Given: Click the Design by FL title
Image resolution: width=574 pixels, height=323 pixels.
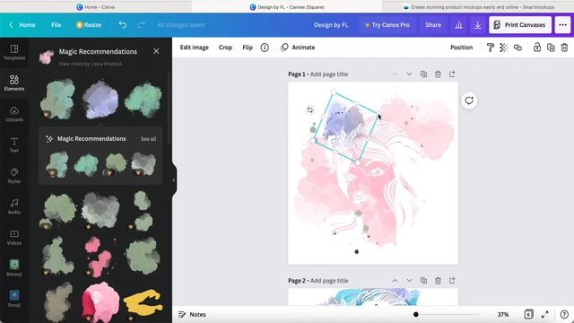Looking at the screenshot, I should point(331,25).
